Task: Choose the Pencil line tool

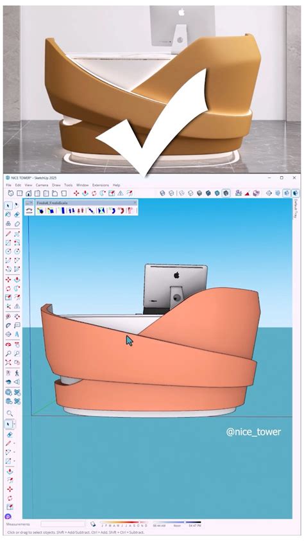Action: pos(8,234)
